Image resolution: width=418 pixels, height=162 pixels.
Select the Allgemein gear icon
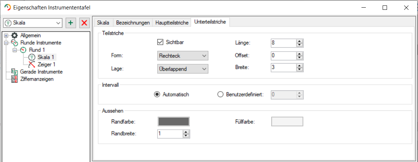[x=15, y=36]
